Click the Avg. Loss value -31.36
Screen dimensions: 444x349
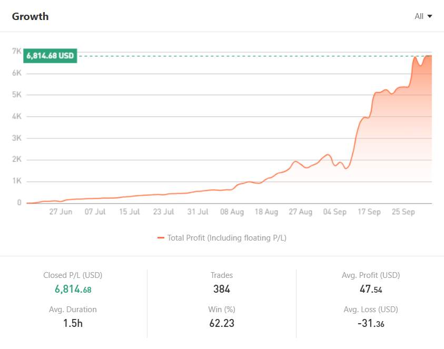click(x=370, y=323)
